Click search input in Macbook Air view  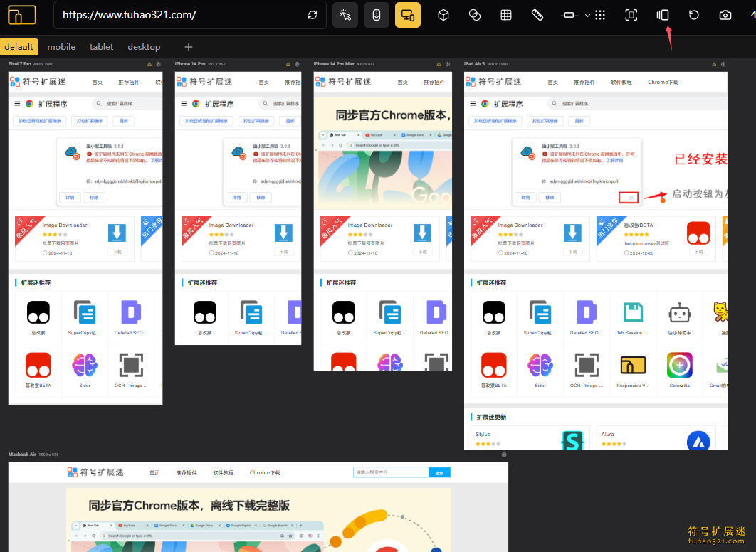[391, 473]
